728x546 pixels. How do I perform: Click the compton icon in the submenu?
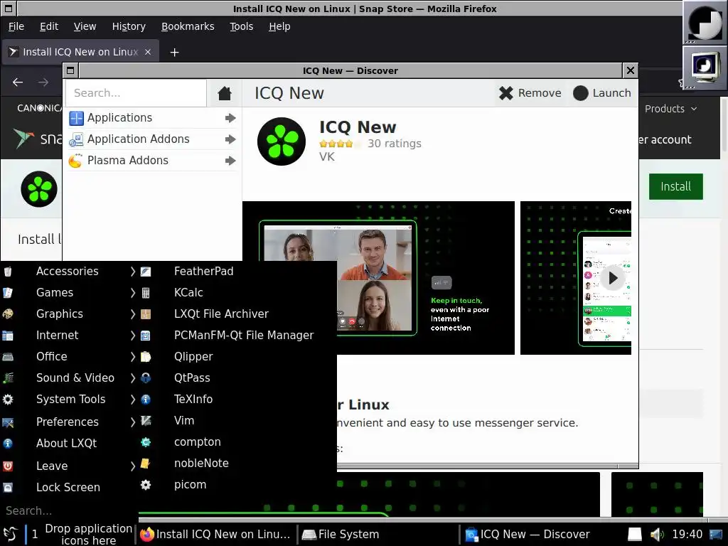point(146,442)
